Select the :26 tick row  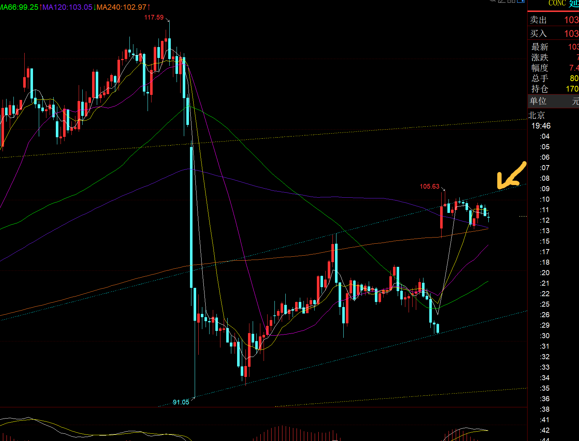(545, 315)
